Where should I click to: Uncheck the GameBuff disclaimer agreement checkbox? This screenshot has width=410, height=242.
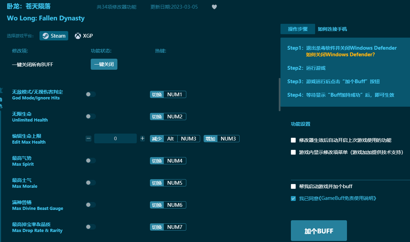coord(293,199)
